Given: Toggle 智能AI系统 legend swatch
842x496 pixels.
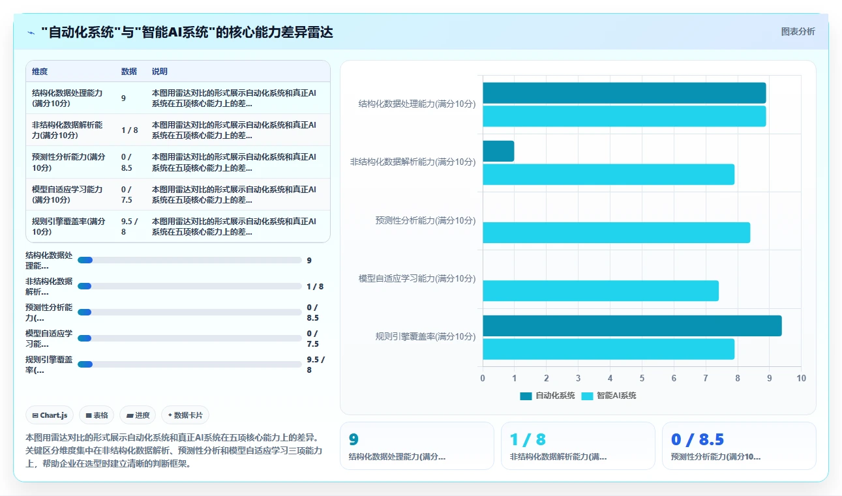Looking at the screenshot, I should 588,396.
